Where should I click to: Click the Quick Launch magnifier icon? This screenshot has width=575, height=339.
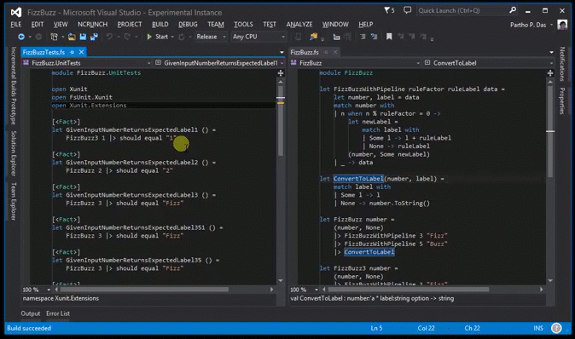click(513, 10)
